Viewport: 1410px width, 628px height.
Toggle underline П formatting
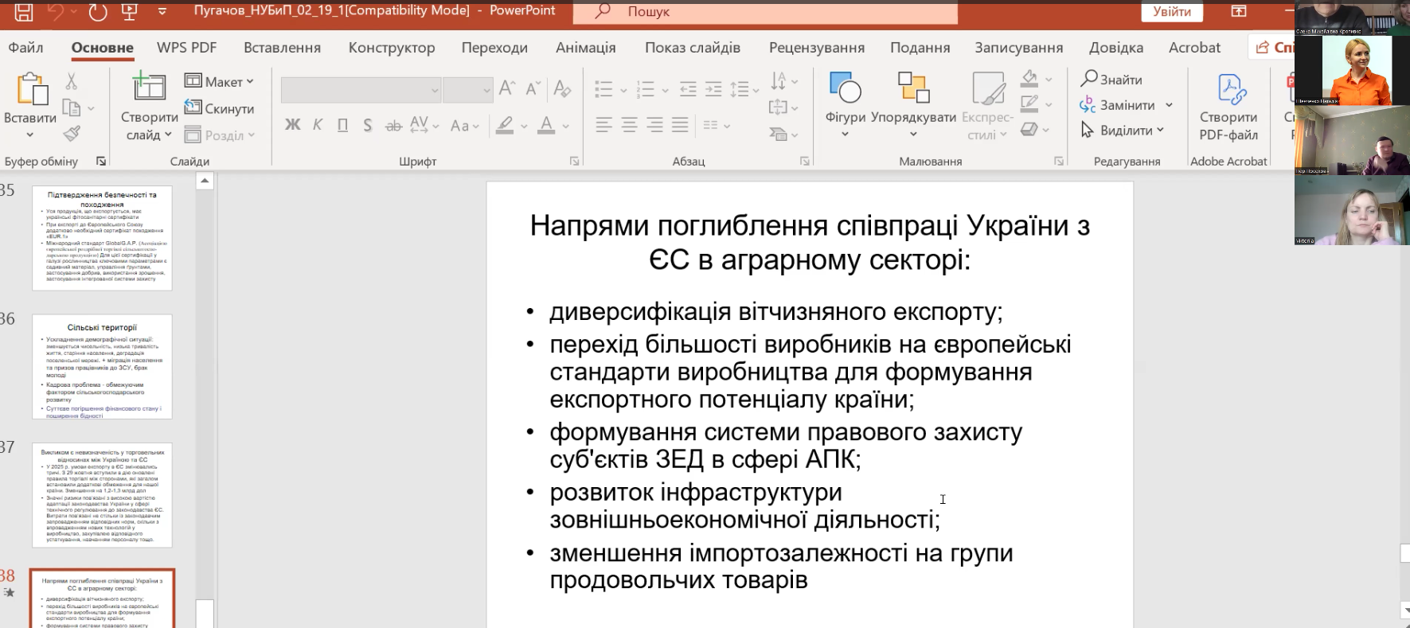pyautogui.click(x=342, y=125)
